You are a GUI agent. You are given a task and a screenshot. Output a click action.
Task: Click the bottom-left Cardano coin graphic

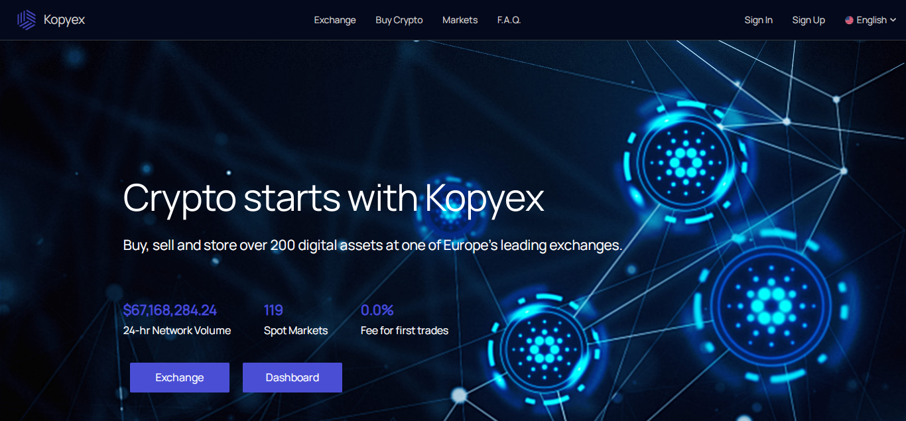(x=545, y=347)
